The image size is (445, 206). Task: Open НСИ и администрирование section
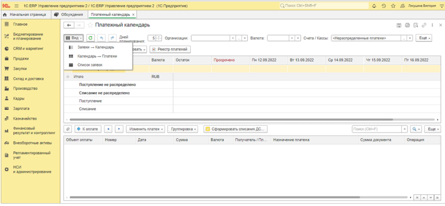click(32, 169)
